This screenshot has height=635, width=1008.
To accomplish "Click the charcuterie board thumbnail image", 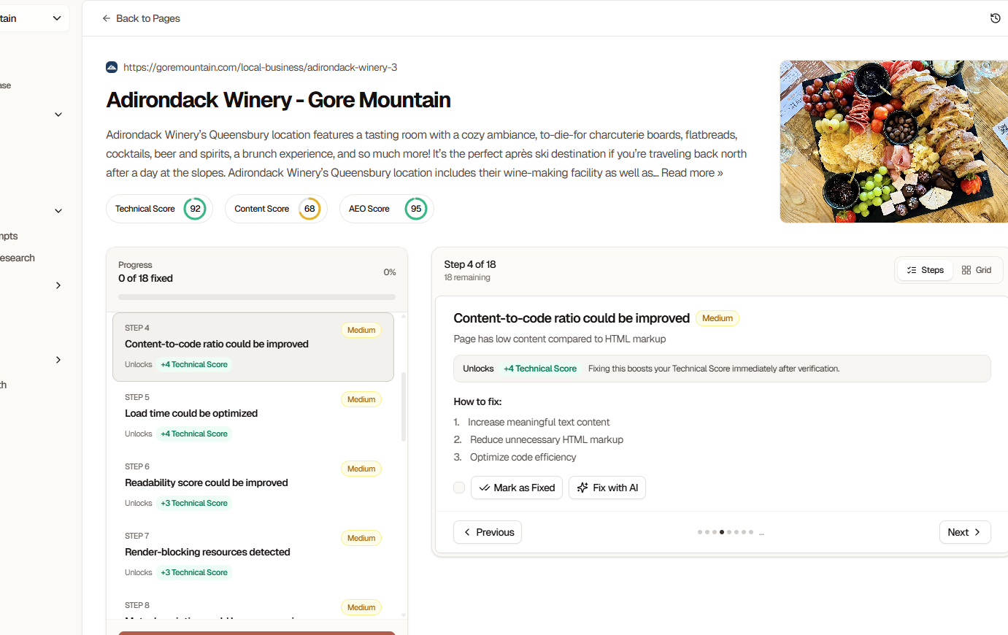I will click(x=893, y=142).
